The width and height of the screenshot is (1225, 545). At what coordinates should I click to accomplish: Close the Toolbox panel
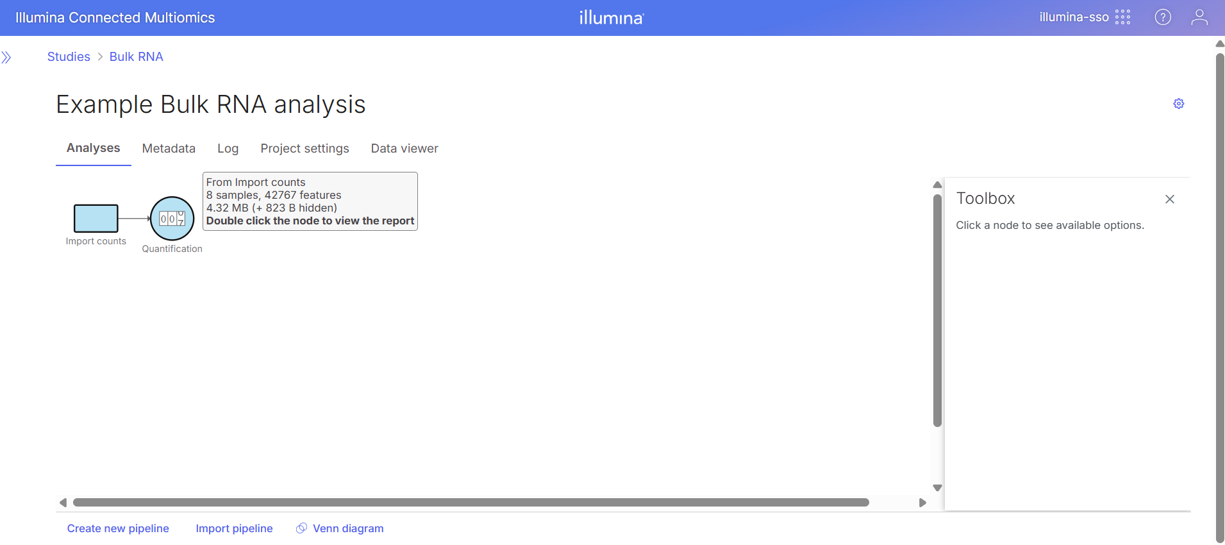(1170, 199)
